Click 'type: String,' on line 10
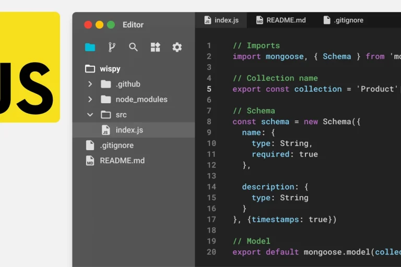Image resolution: width=401 pixels, height=267 pixels. coord(282,143)
